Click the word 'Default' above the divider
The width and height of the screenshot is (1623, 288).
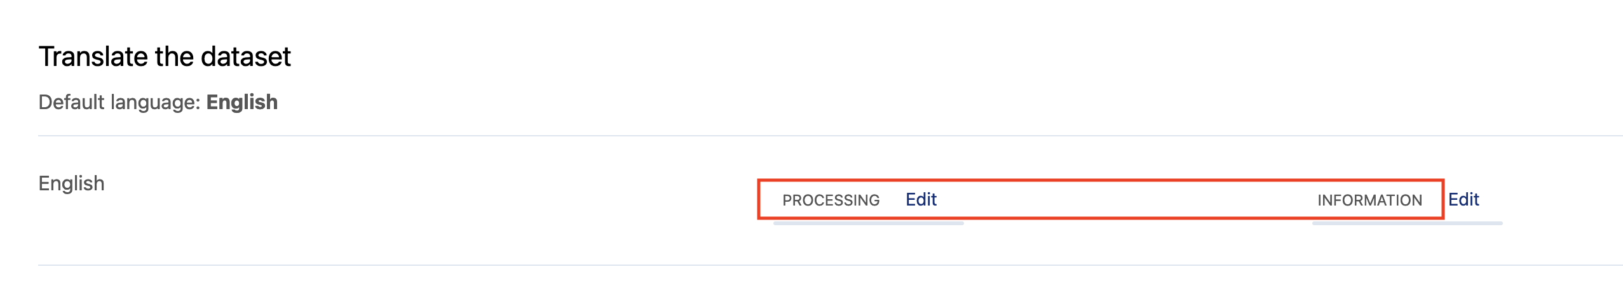point(72,102)
